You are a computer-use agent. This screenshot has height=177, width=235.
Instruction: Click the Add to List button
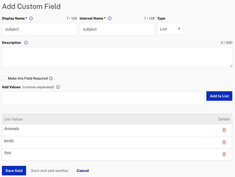pyautogui.click(x=219, y=96)
